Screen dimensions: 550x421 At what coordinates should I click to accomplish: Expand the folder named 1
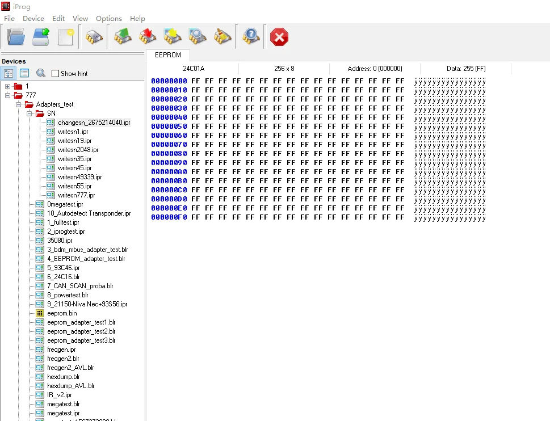point(7,86)
